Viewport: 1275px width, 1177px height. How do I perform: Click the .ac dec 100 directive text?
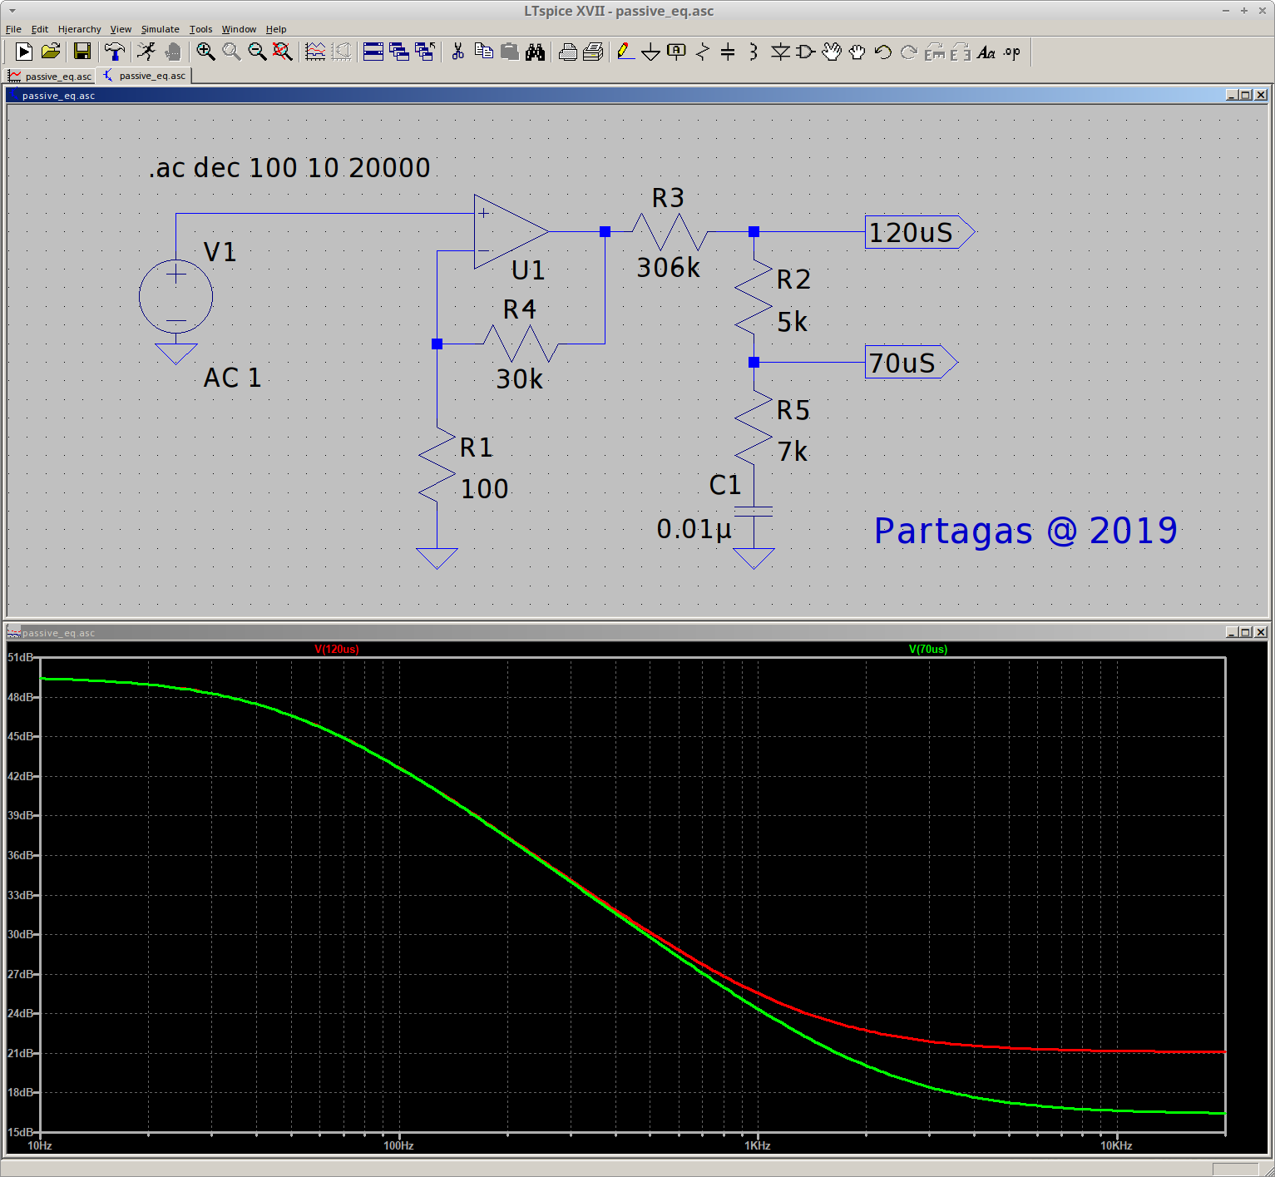click(x=289, y=168)
